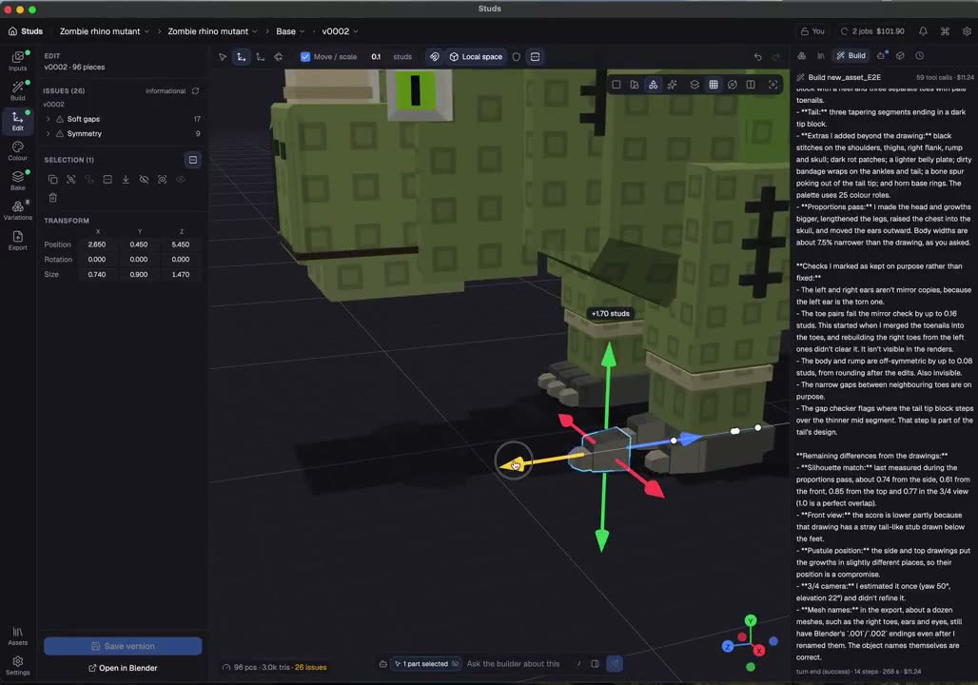978x685 pixels.
Task: Click the upper green axis arrow of the gizmo
Action: click(x=609, y=354)
